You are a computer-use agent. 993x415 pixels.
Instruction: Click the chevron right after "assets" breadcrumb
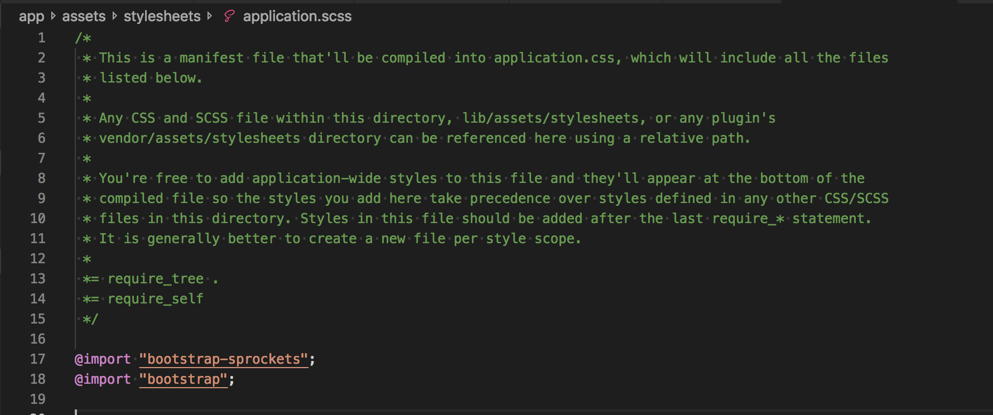114,16
